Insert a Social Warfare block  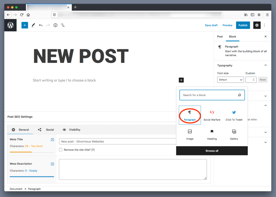pos(212,115)
